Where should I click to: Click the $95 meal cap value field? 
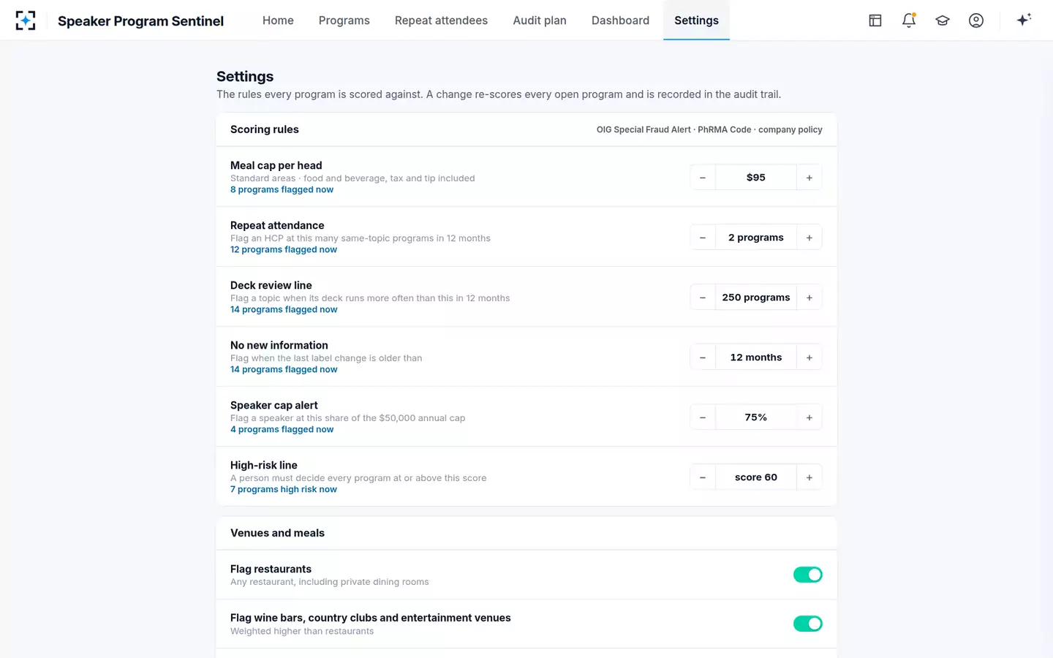click(x=756, y=178)
